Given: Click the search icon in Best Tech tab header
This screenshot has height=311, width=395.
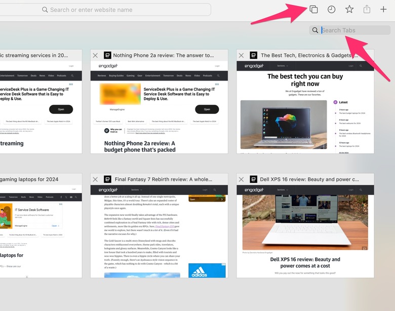Looking at the screenshot, I should pos(361,66).
